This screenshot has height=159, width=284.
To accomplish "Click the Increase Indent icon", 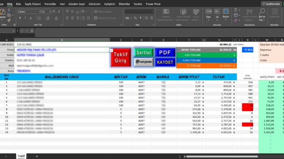I will click(x=88, y=18).
